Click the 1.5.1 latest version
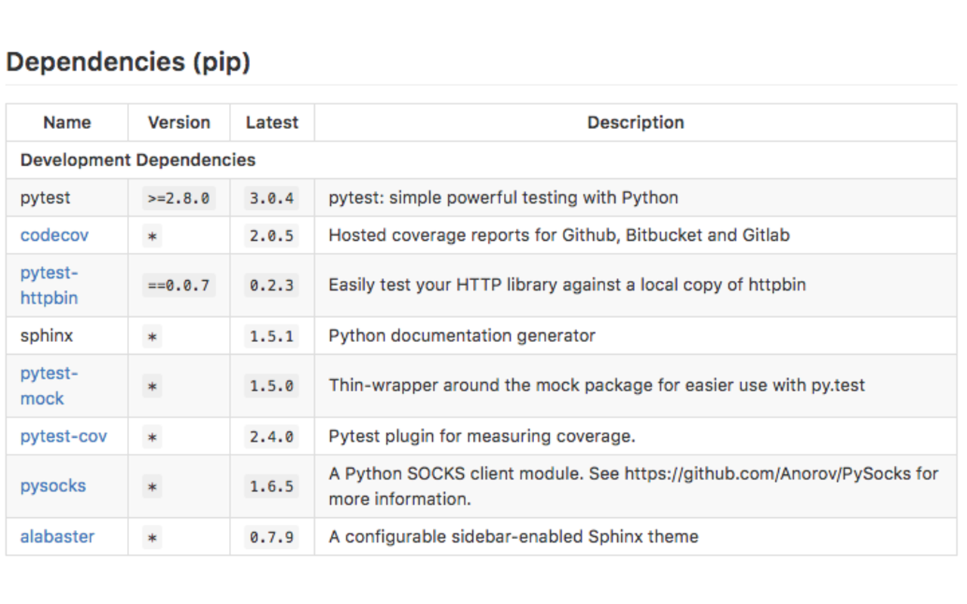This screenshot has width=967, height=604. [272, 336]
